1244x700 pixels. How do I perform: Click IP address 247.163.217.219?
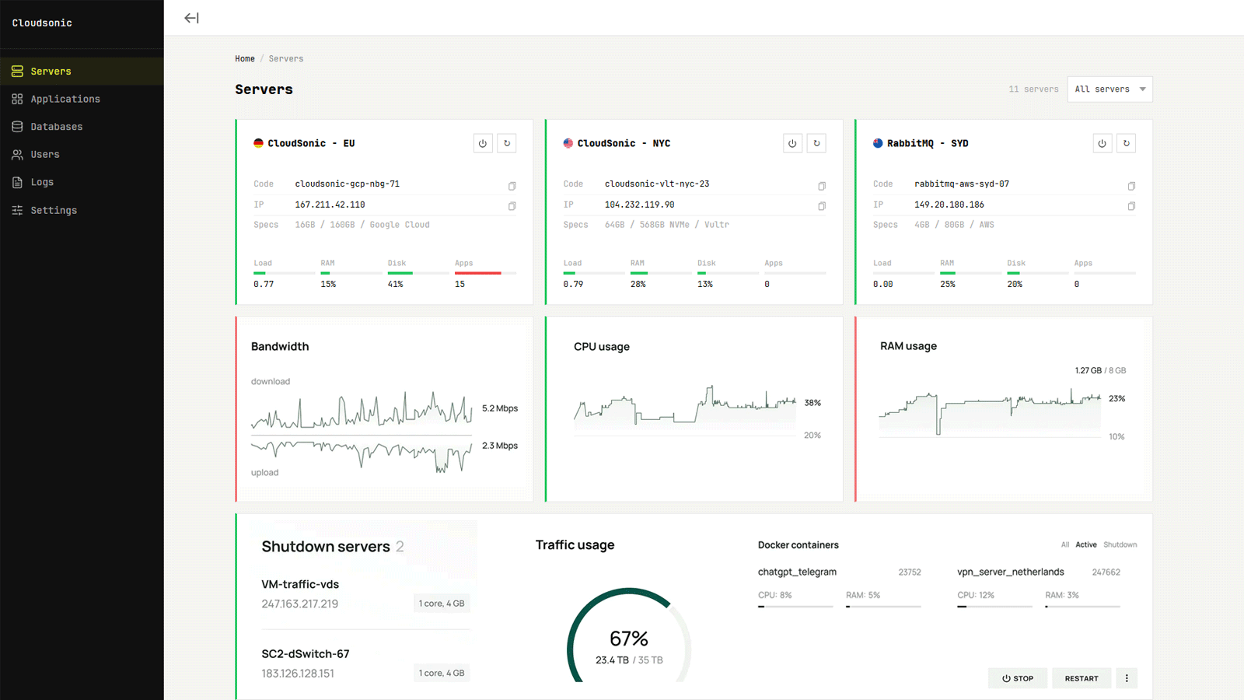pos(299,604)
